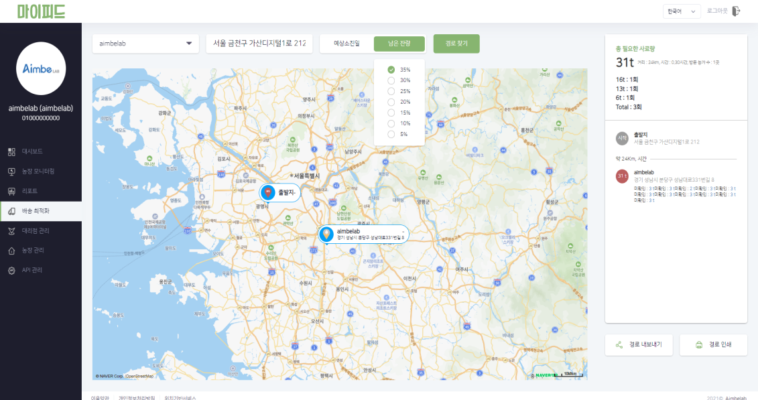Click the aimbelab blue map pin

click(327, 235)
